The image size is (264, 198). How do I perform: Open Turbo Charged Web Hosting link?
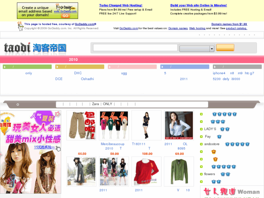click(x=121, y=5)
